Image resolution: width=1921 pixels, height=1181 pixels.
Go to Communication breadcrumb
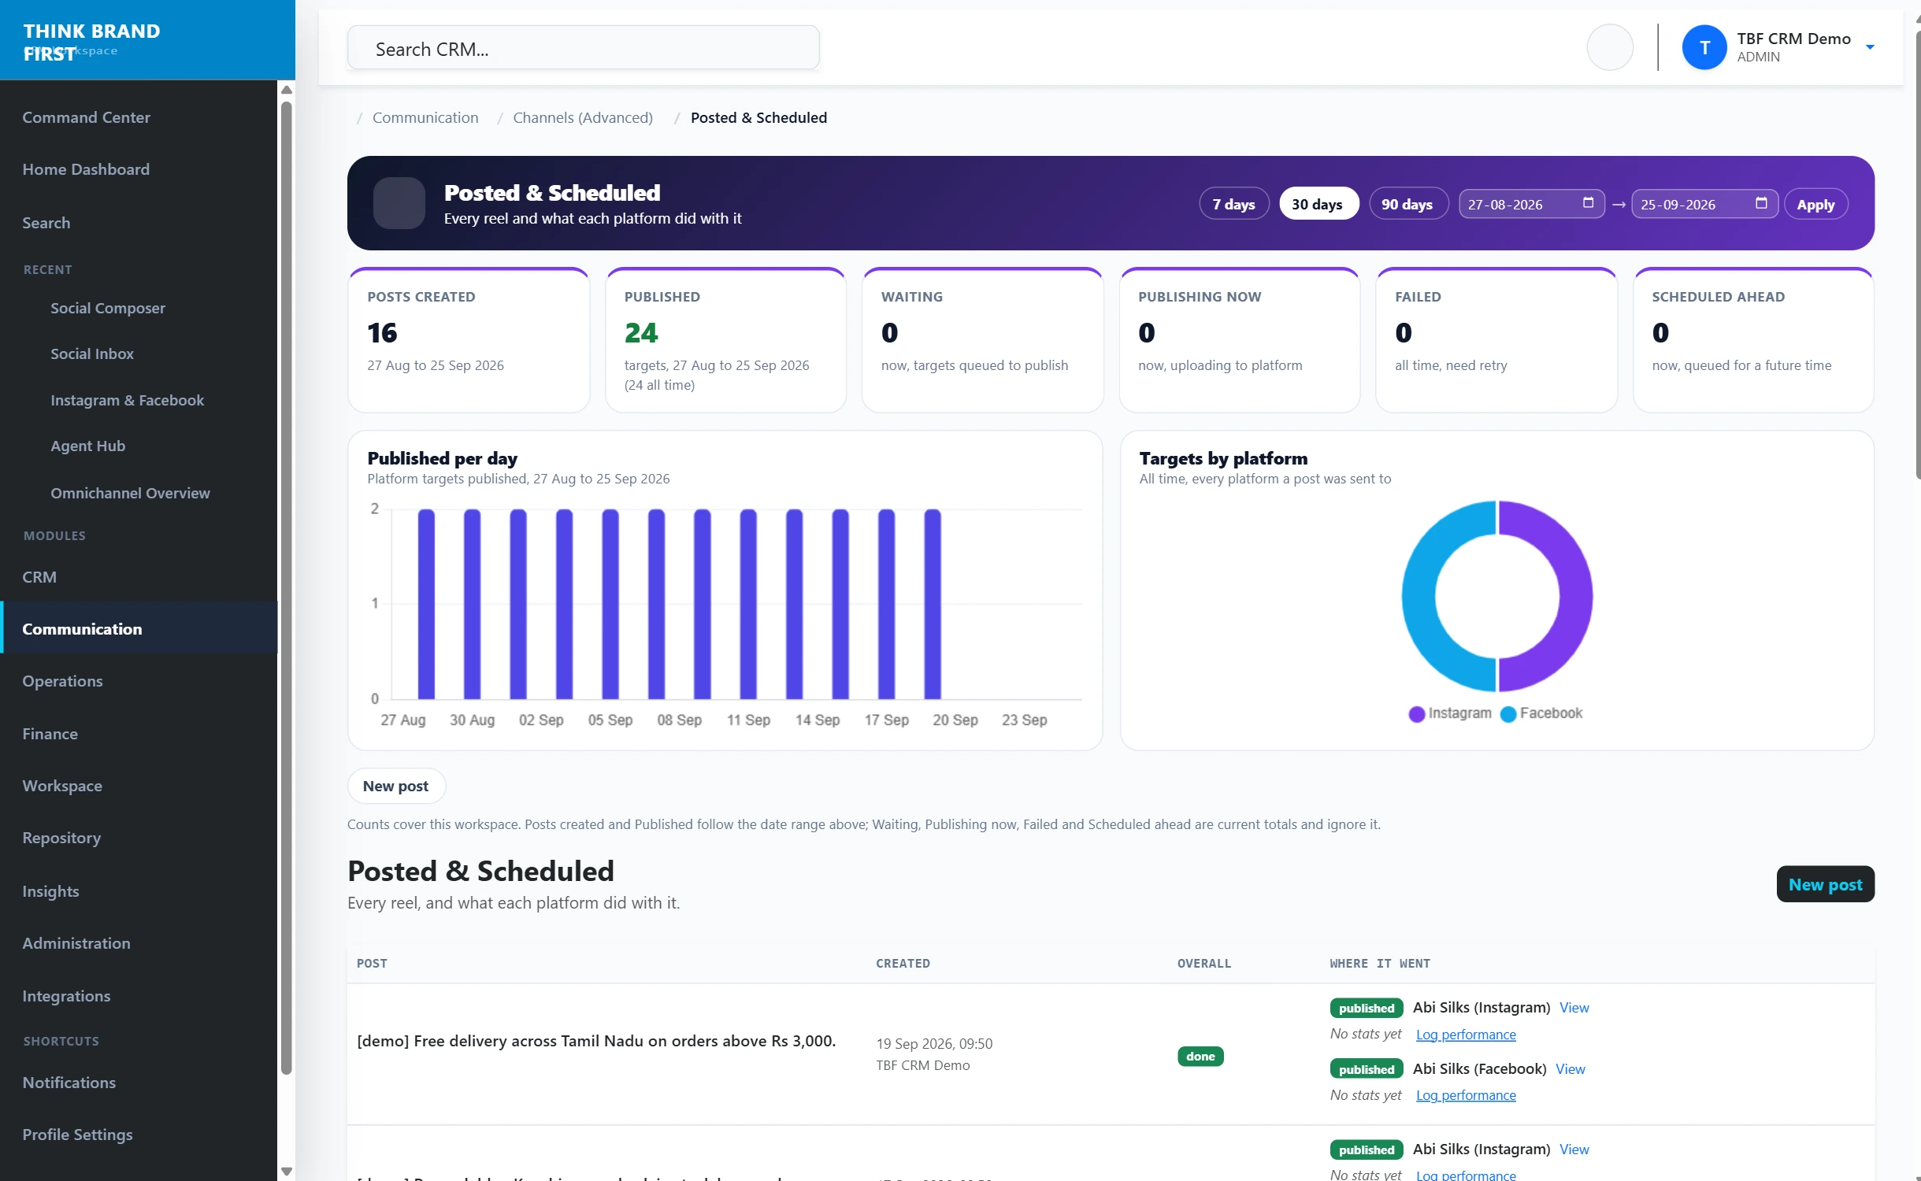pyautogui.click(x=425, y=117)
